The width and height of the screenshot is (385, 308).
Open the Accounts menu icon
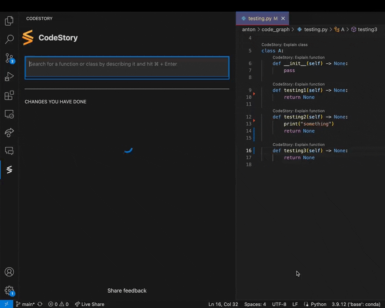coord(9,272)
